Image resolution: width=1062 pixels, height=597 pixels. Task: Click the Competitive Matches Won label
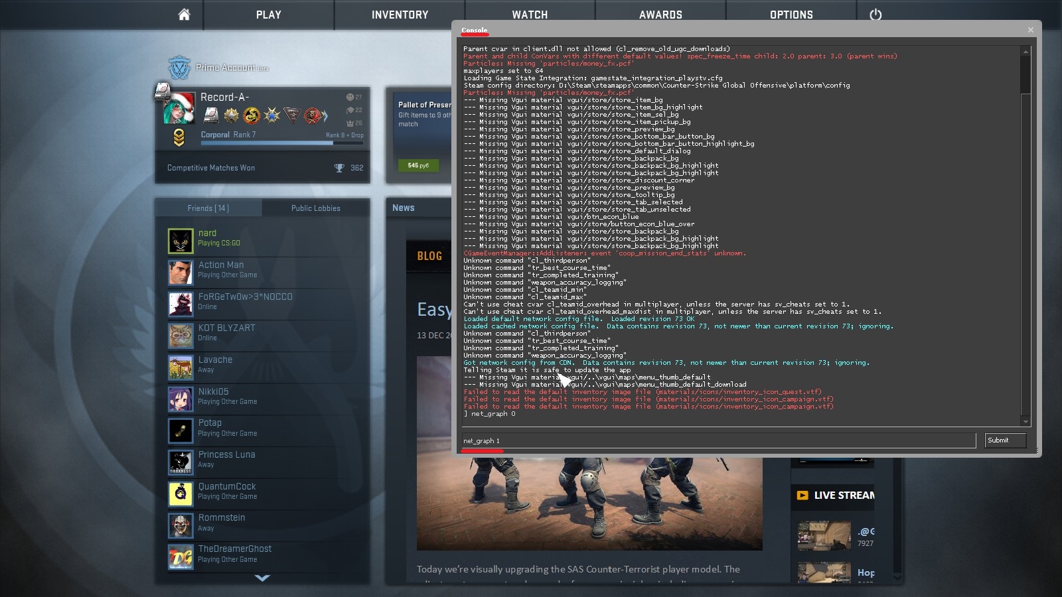211,168
